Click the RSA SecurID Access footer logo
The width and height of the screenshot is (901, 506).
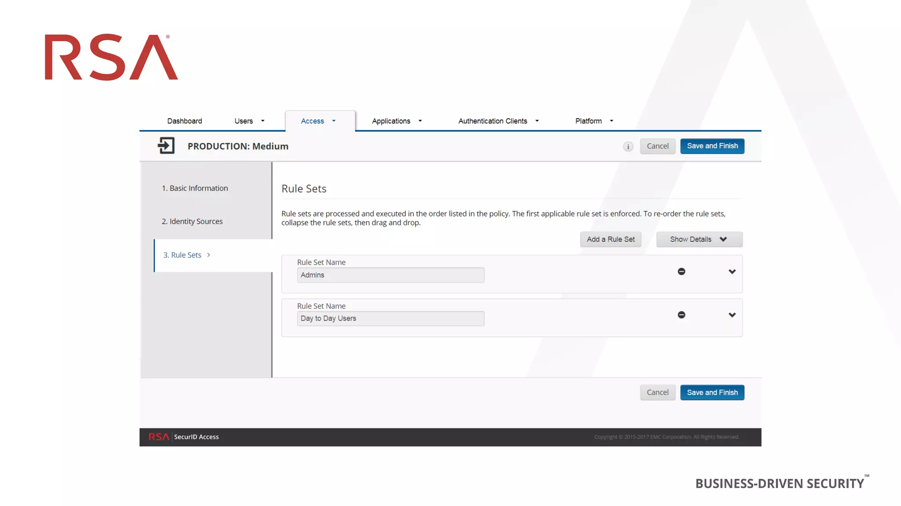(184, 437)
